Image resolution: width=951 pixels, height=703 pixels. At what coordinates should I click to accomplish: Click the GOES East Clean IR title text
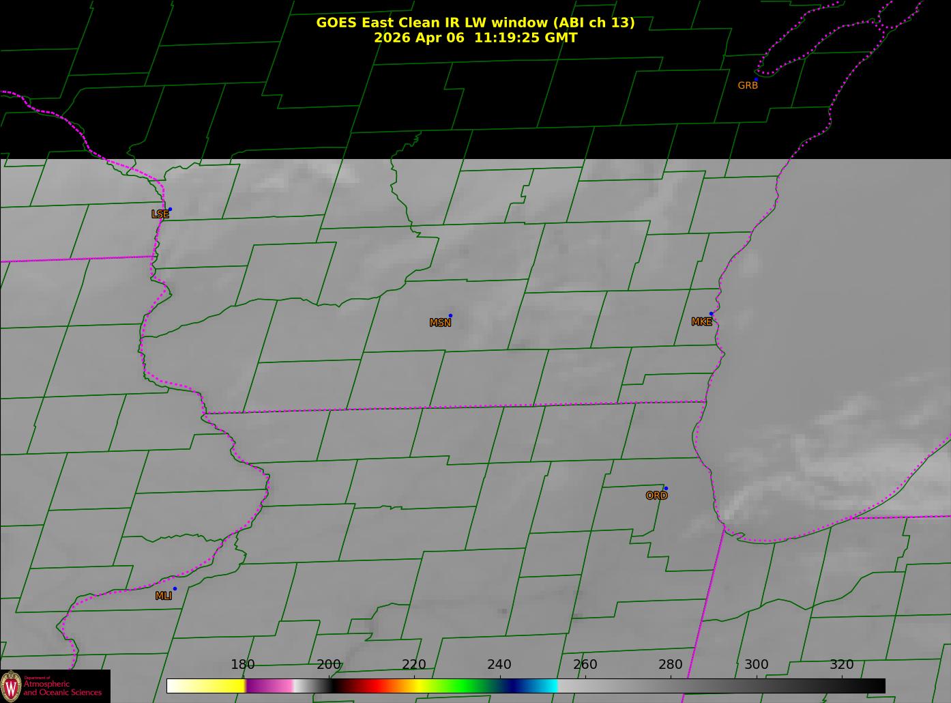pyautogui.click(x=475, y=23)
